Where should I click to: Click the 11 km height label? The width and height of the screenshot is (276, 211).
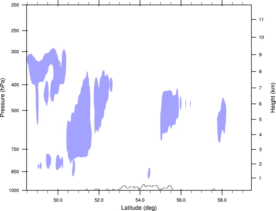[x=261, y=19]
